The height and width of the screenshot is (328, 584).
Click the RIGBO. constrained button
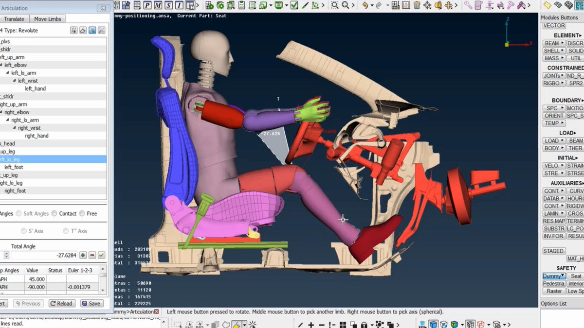tap(554, 83)
